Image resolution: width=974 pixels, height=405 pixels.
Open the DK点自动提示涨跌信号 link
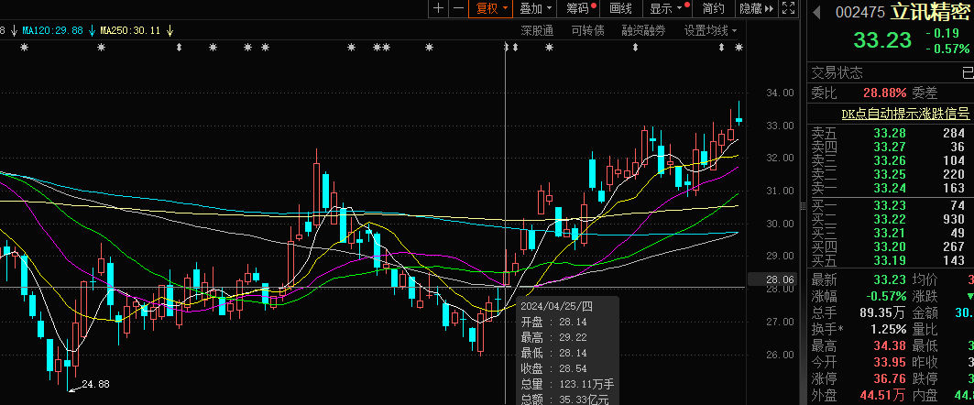905,114
